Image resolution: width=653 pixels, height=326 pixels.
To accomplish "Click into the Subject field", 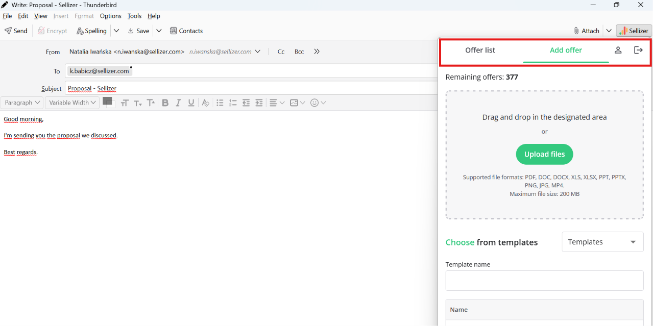I will tap(251, 88).
